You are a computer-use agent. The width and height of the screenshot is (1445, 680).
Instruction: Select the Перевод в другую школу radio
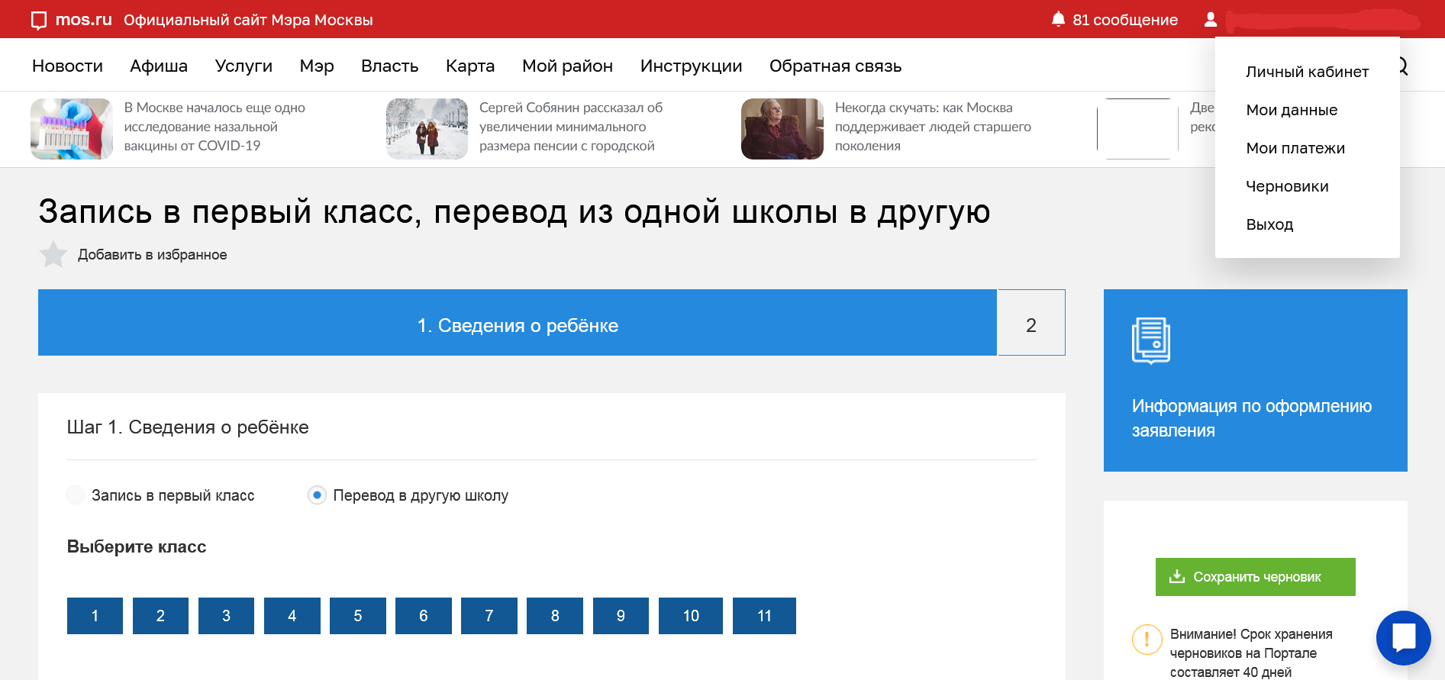coord(317,495)
